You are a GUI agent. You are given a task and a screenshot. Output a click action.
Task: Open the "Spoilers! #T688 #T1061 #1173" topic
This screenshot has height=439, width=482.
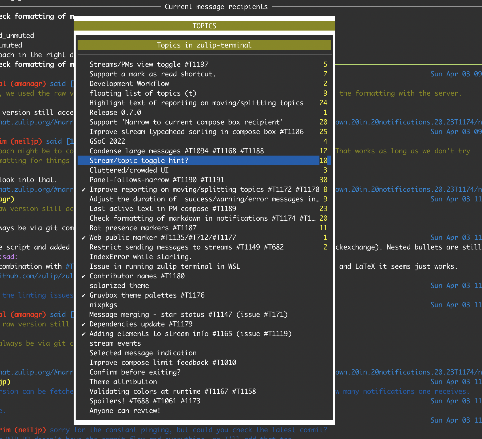[x=145, y=401]
